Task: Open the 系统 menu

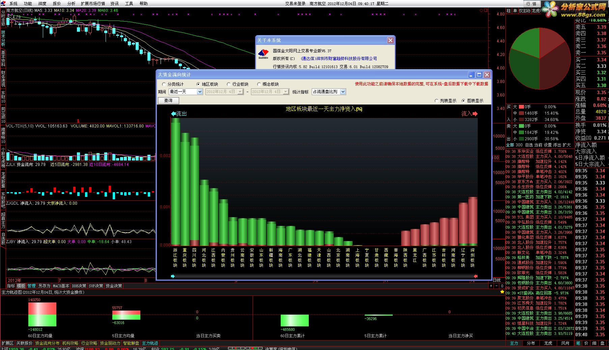Action: coord(13,3)
